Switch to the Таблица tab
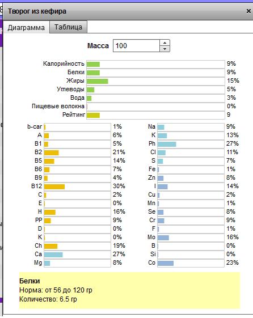The image size is (253, 318). pyautogui.click(x=69, y=27)
